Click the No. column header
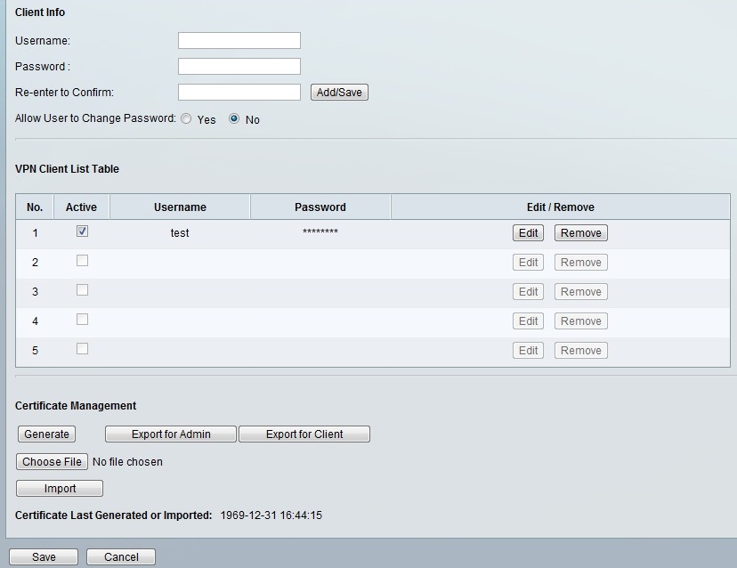This screenshot has height=568, width=737. (x=35, y=207)
